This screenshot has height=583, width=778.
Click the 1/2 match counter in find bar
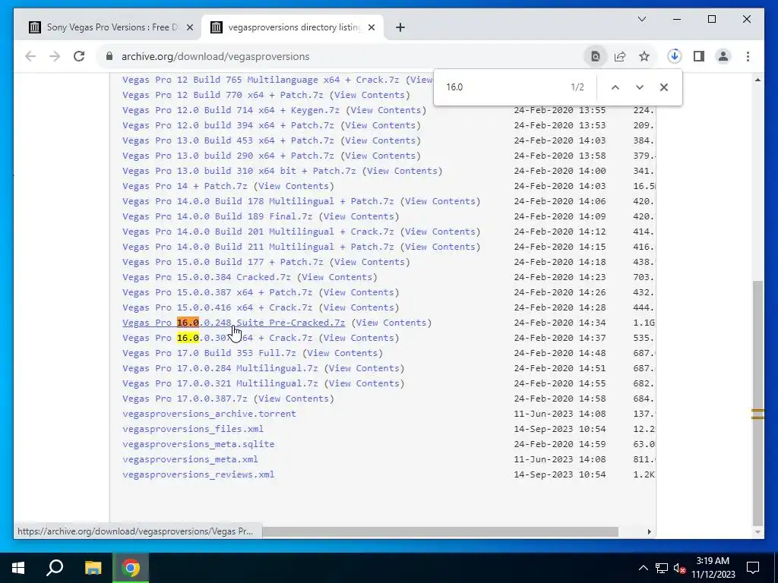577,87
